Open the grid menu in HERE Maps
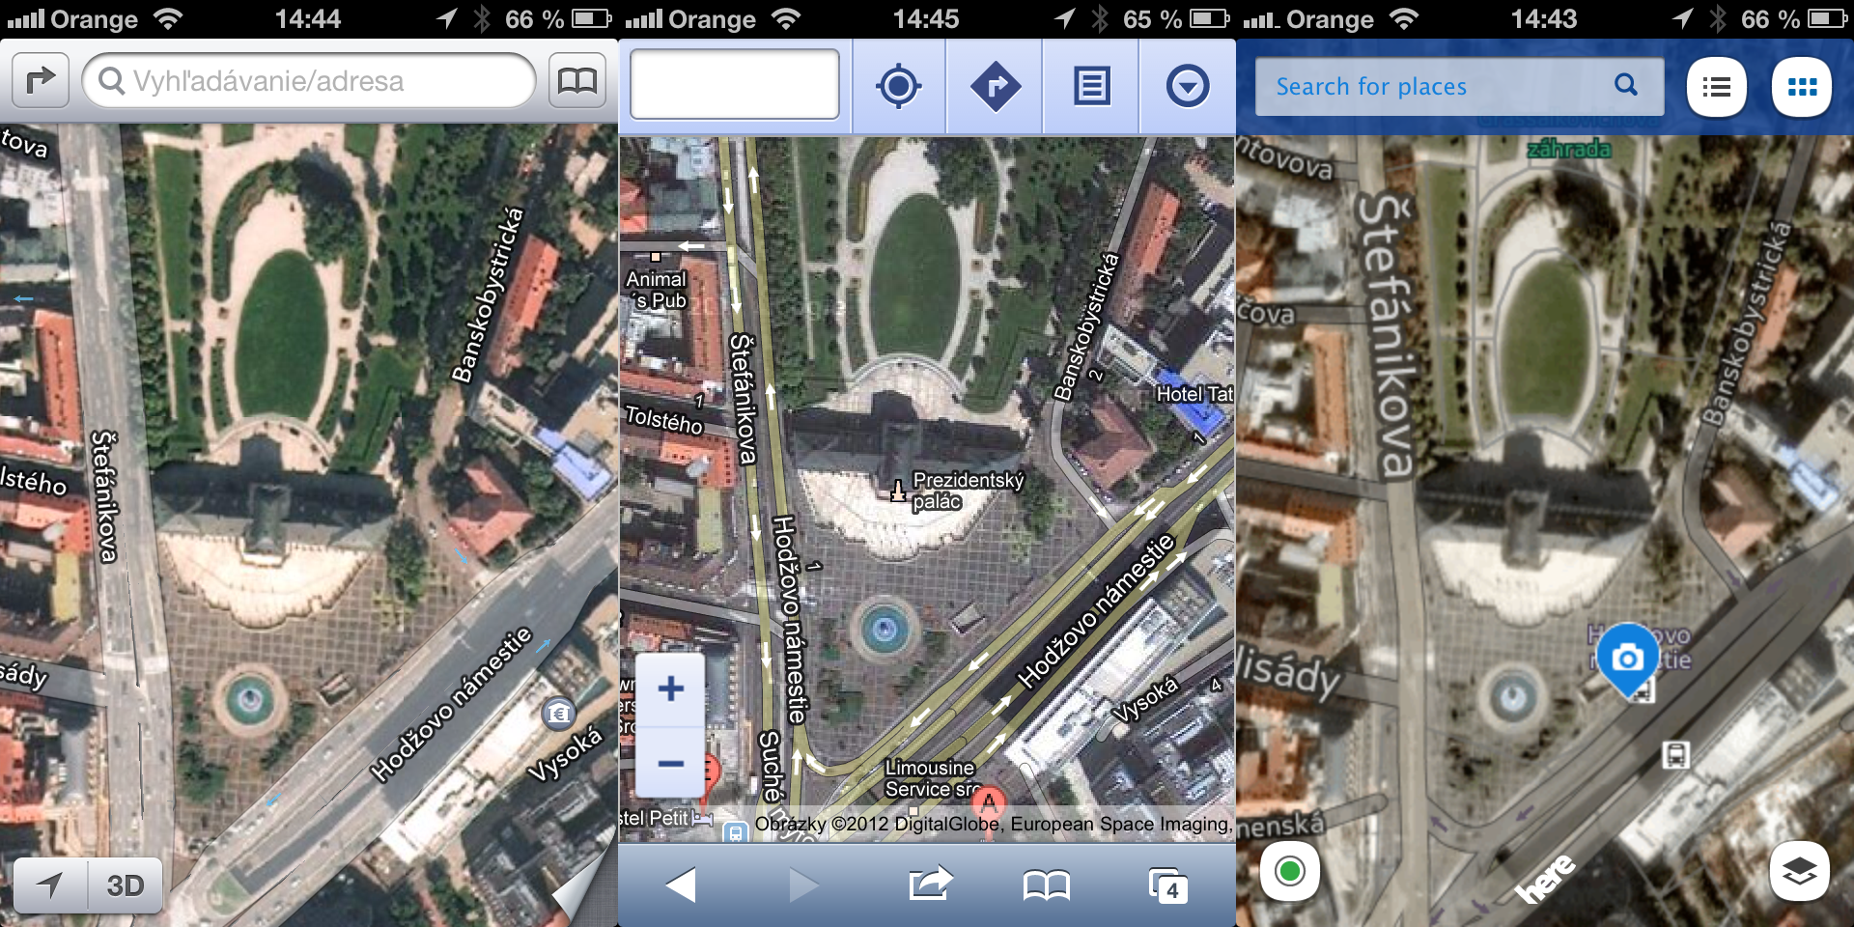Image resolution: width=1854 pixels, height=927 pixels. pos(1802,87)
